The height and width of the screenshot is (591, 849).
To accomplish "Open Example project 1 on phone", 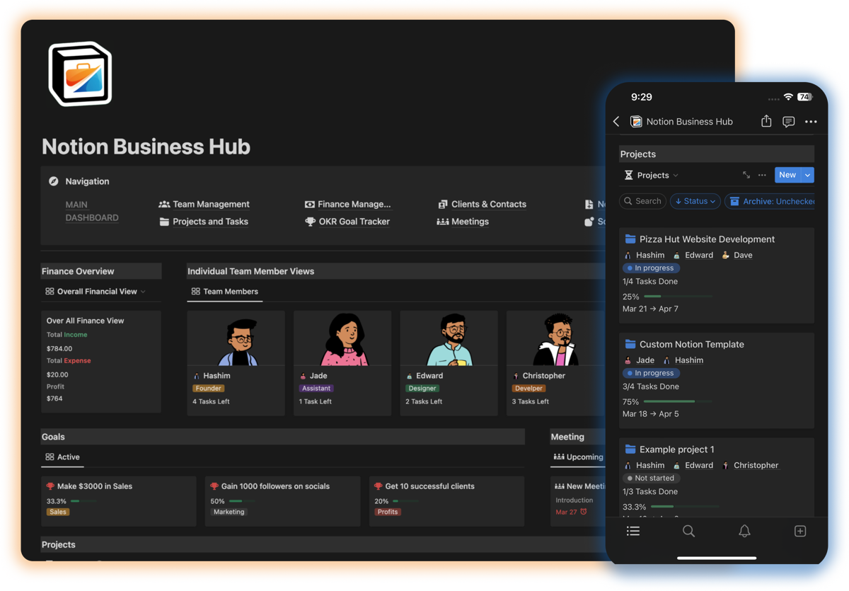I will [676, 449].
